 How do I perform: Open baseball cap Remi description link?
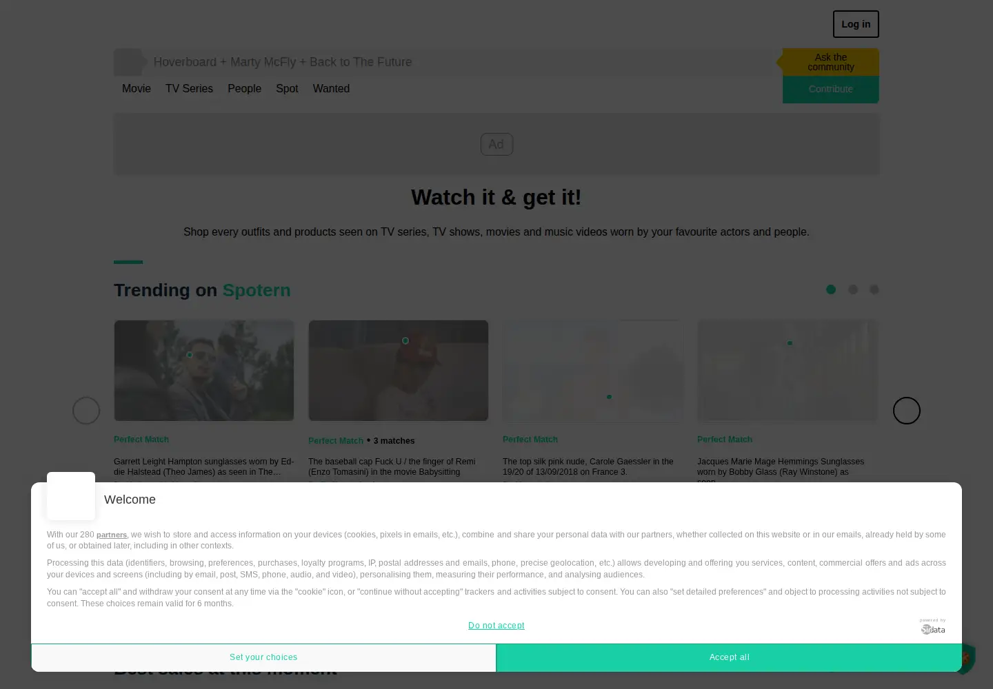[392, 466]
